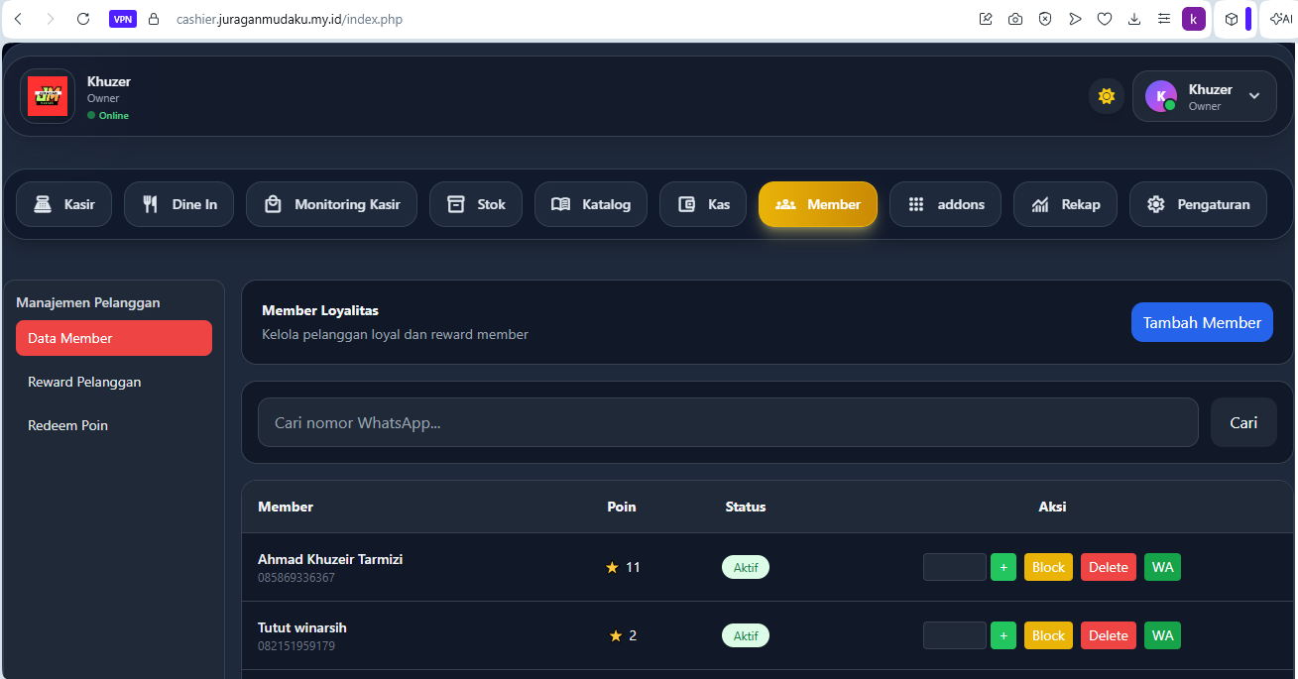Go forward using the browser forward arrow
The width and height of the screenshot is (1298, 679).
51,19
